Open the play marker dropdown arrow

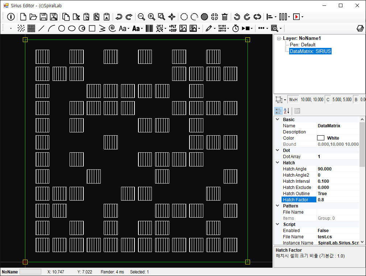302,17
